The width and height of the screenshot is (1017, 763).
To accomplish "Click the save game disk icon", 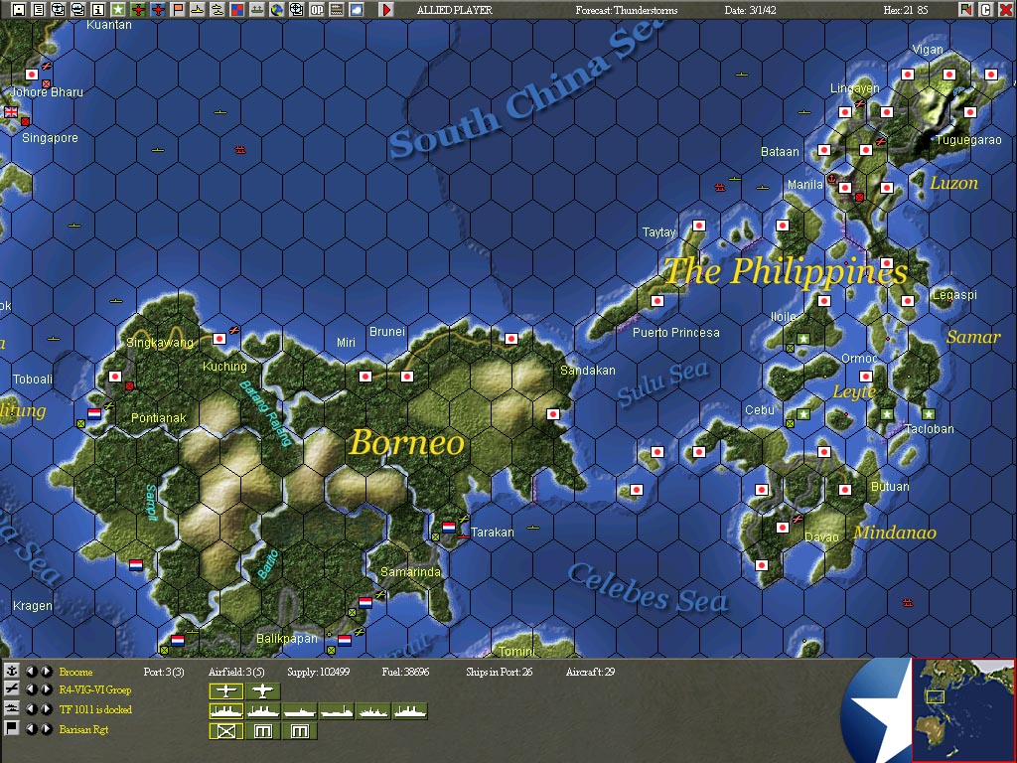I will tap(19, 9).
